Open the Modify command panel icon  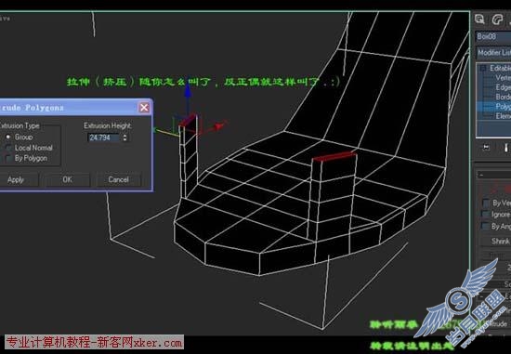497,20
